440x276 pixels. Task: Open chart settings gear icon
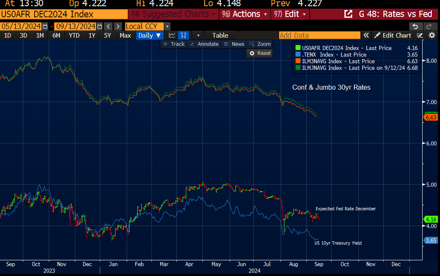(432, 36)
